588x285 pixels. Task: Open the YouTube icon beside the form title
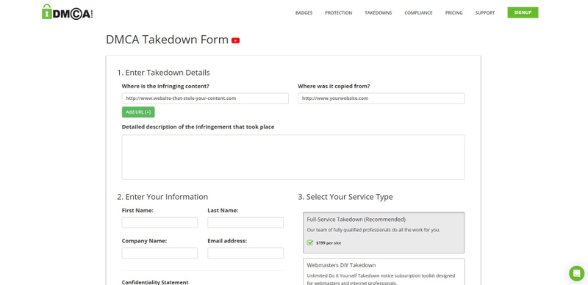point(235,40)
